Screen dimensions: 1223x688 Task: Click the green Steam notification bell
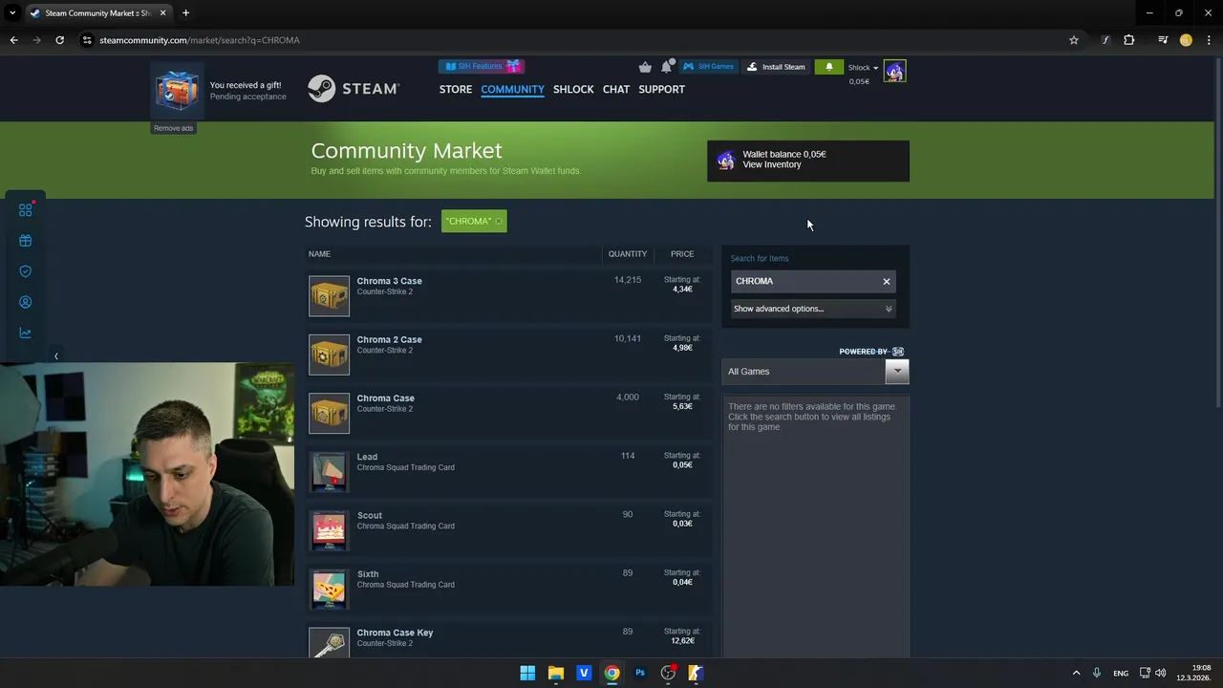pyautogui.click(x=829, y=67)
